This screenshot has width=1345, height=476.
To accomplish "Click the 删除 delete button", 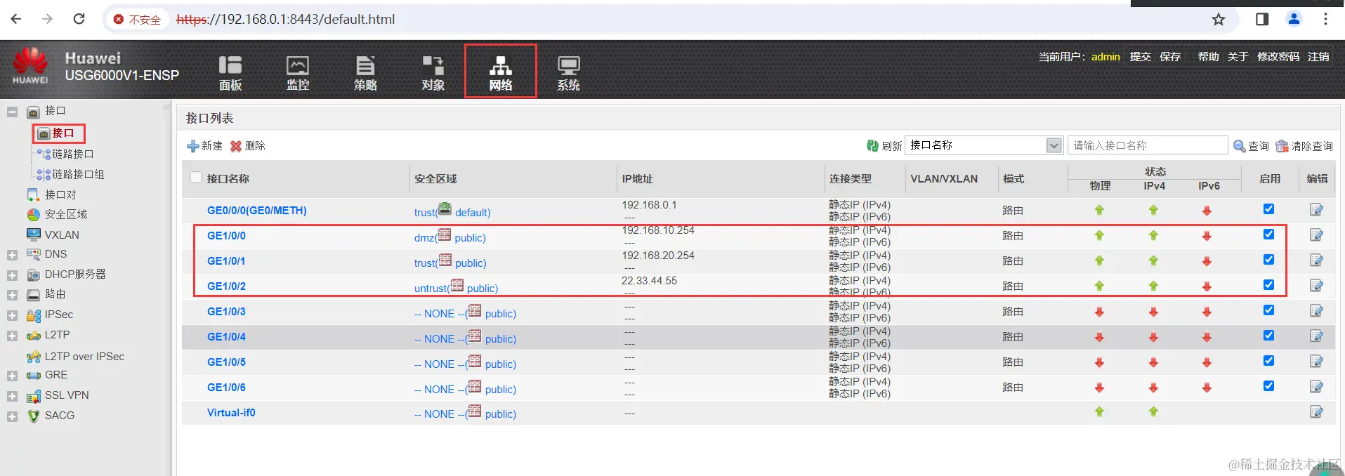I will (x=247, y=146).
